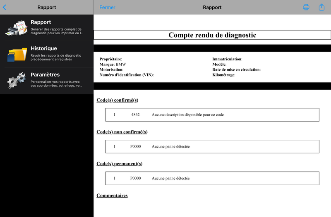Open the share sheet icon
This screenshot has width=331, height=217.
tap(321, 7)
